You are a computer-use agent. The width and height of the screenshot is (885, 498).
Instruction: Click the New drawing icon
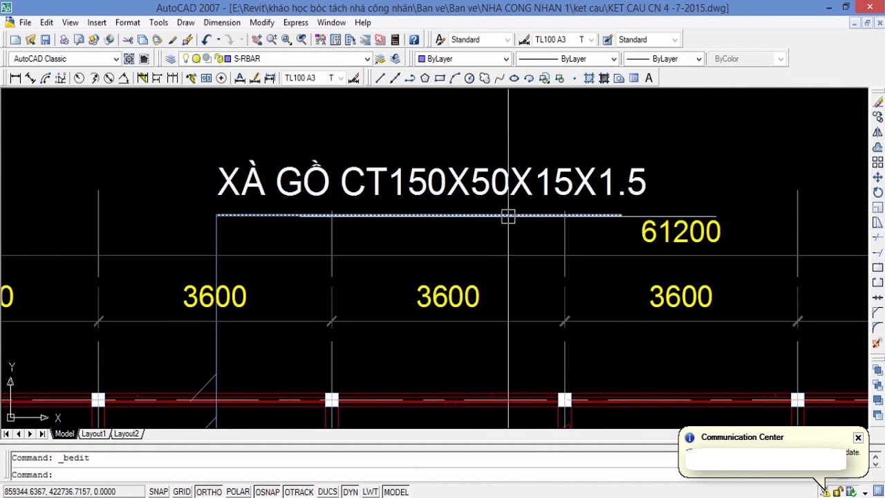(15, 39)
